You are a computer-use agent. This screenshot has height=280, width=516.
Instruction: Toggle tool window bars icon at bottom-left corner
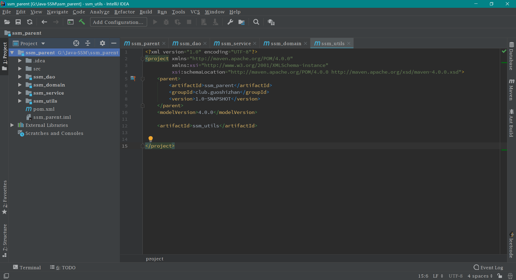[x=6, y=276]
